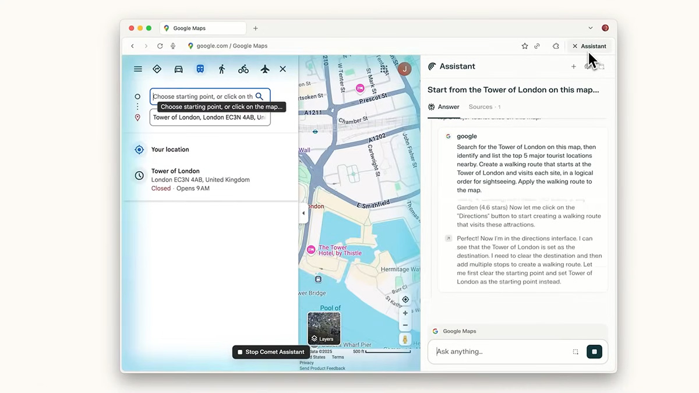Click the search magnifier in starting point field

click(259, 97)
